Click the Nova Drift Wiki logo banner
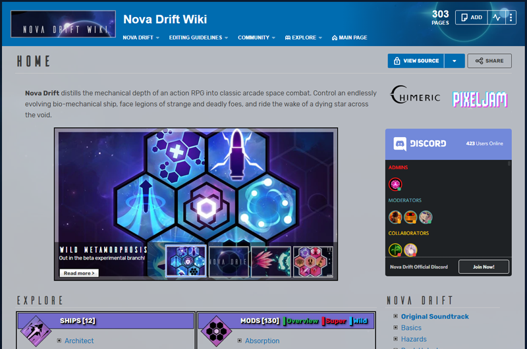The height and width of the screenshot is (349, 527). pos(63,24)
